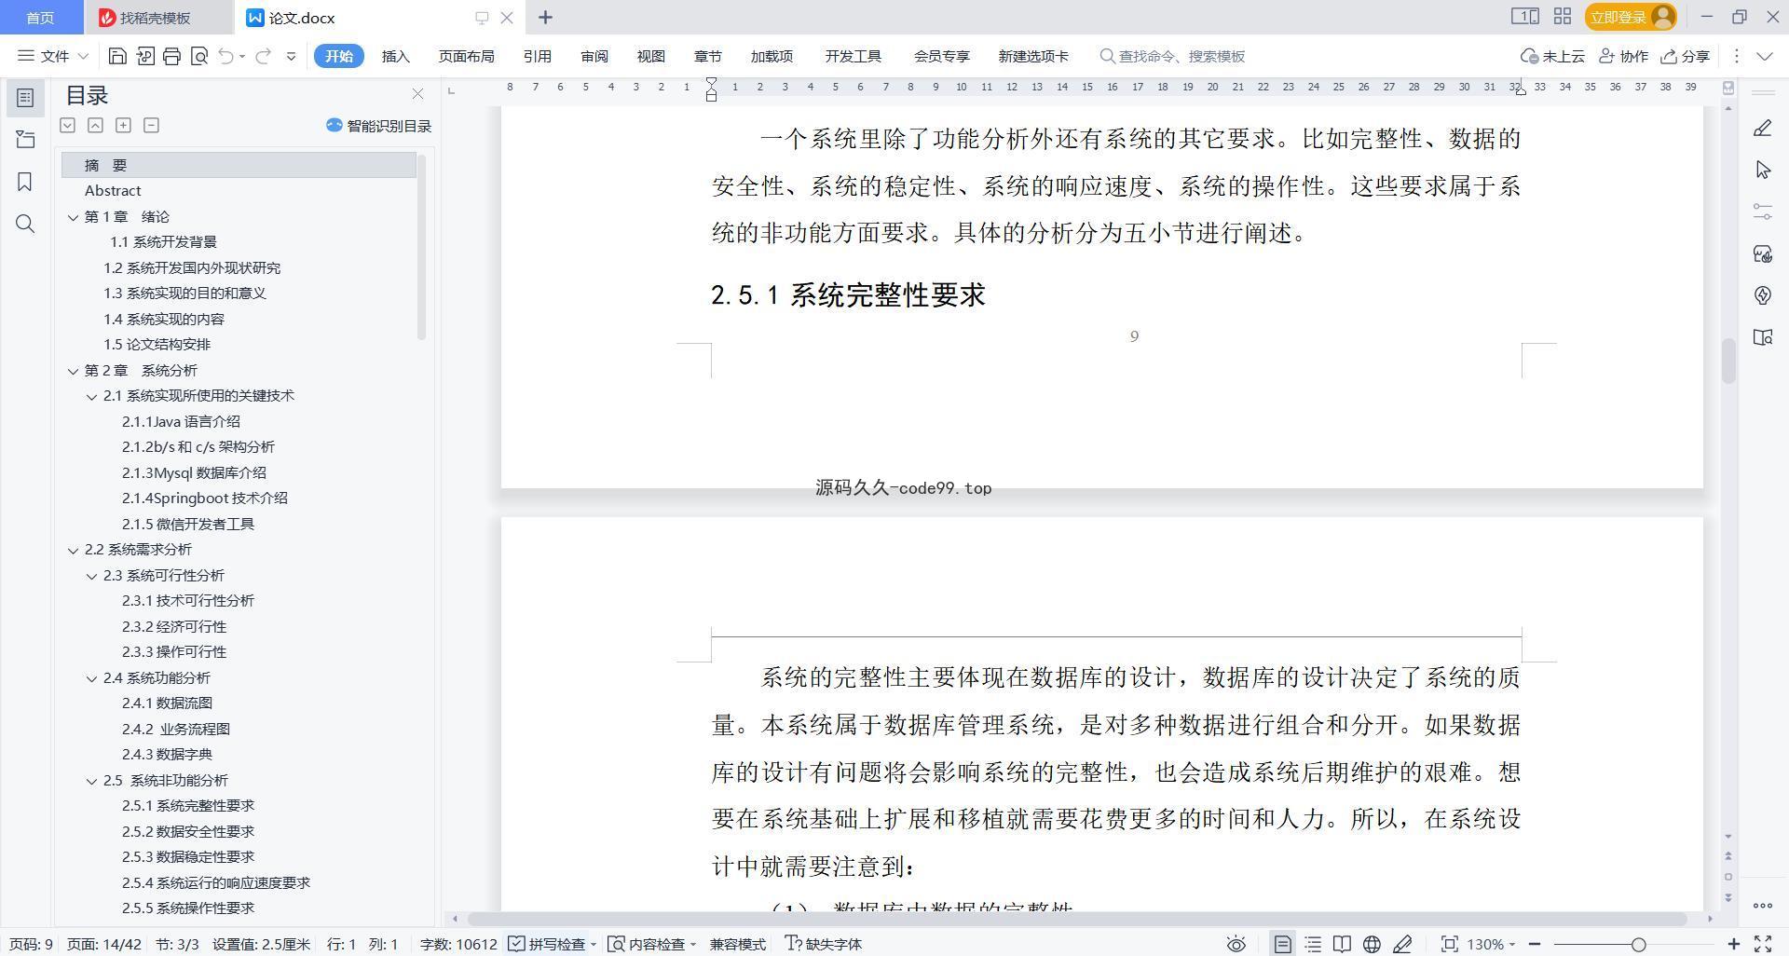Click the zoom out minus button
This screenshot has width=1789, height=956.
click(1535, 944)
